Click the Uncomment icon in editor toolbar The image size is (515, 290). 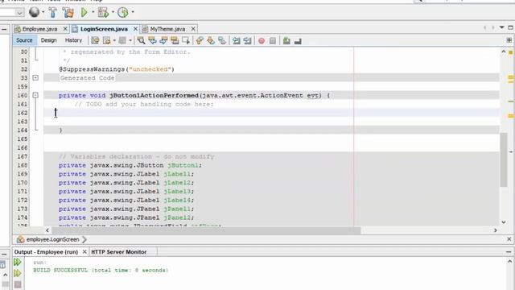point(298,41)
